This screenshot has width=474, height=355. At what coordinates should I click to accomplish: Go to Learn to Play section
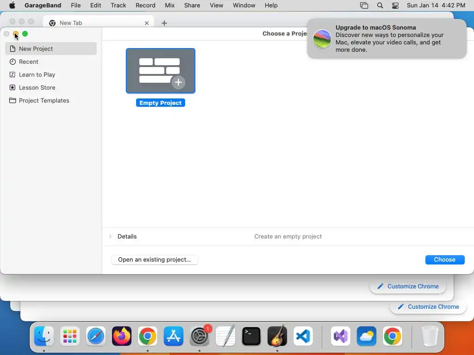(51, 74)
